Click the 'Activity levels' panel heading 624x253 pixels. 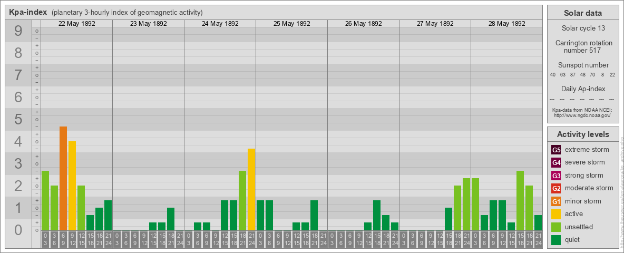coord(583,134)
